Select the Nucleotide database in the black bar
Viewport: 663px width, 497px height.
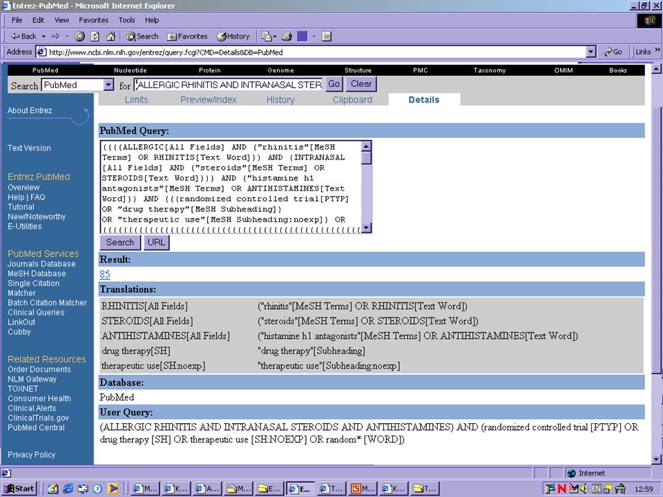(x=131, y=70)
